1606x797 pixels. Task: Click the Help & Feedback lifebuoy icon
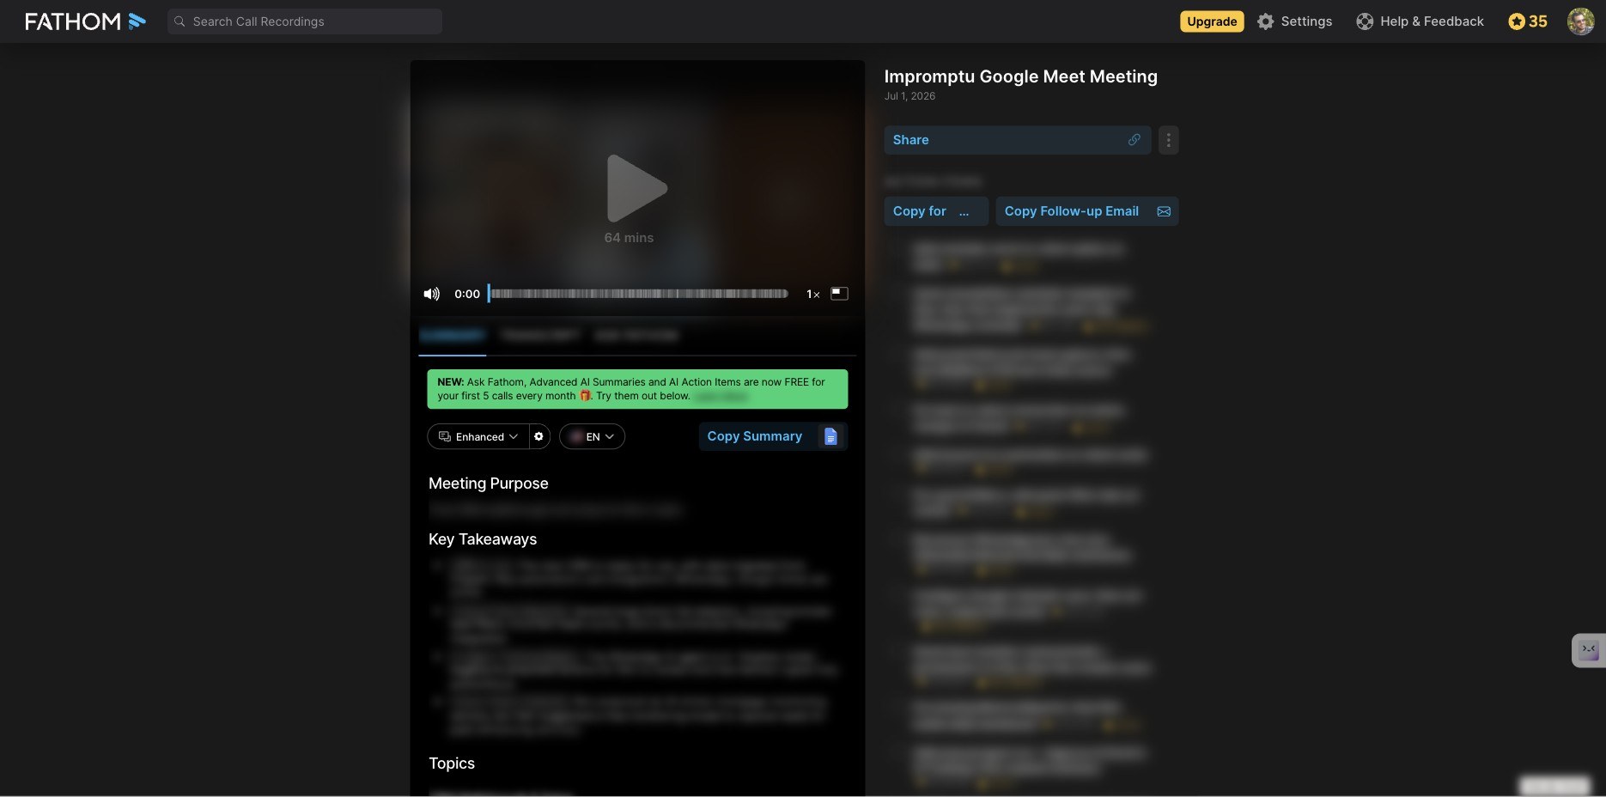point(1365,21)
